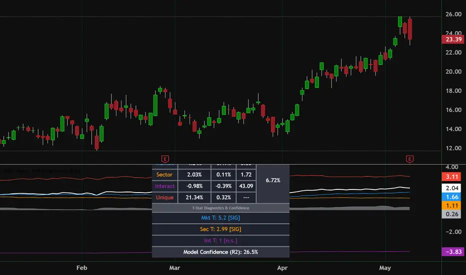Click the Sector row label in table
Screen dimensions: 466x275
[164, 174]
